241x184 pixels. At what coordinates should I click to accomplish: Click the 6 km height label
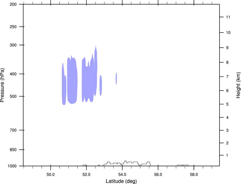pos(227,91)
